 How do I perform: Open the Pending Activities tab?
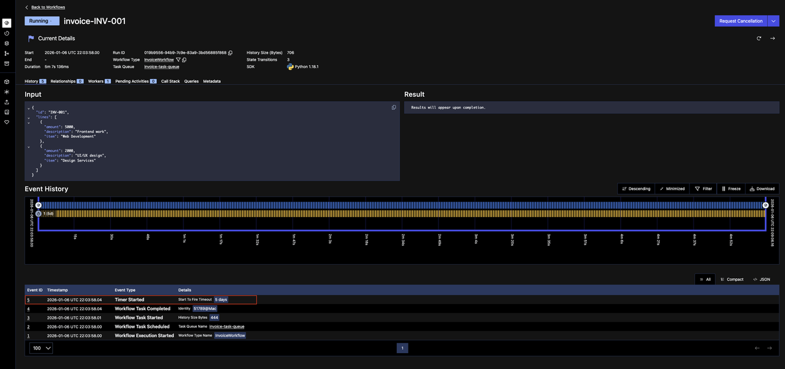136,81
